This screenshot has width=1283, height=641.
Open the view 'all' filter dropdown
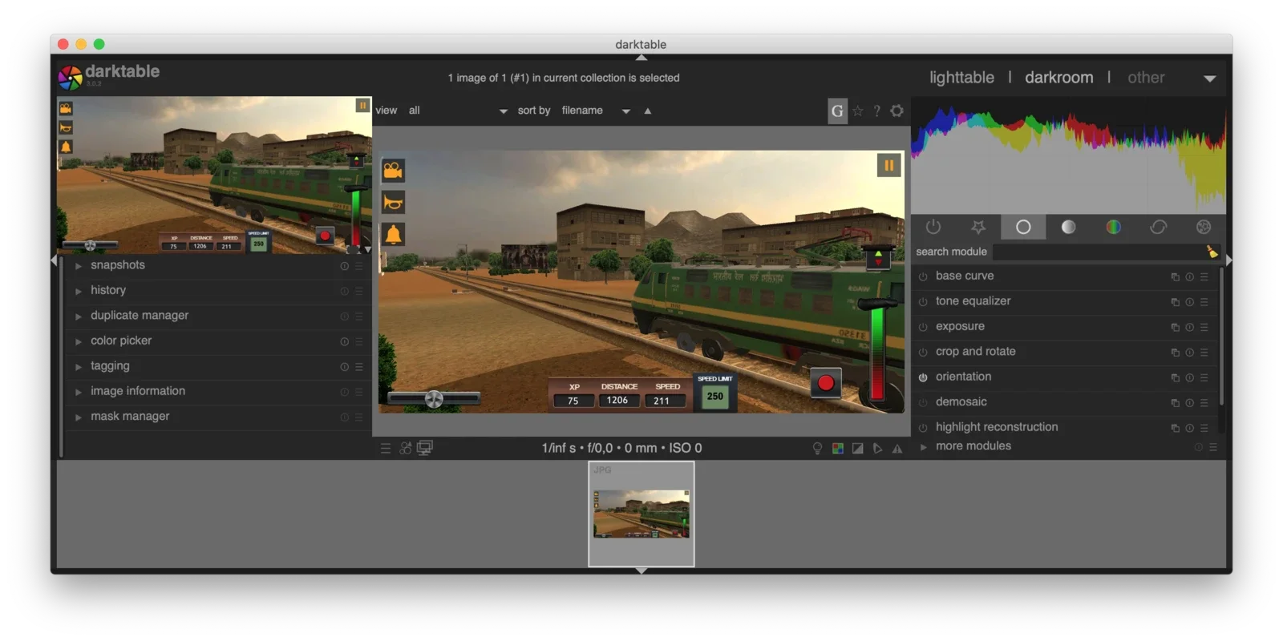pos(458,111)
